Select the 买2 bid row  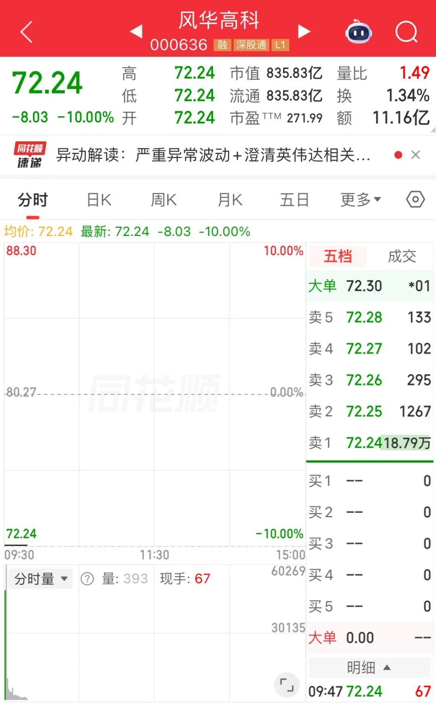[x=369, y=512]
